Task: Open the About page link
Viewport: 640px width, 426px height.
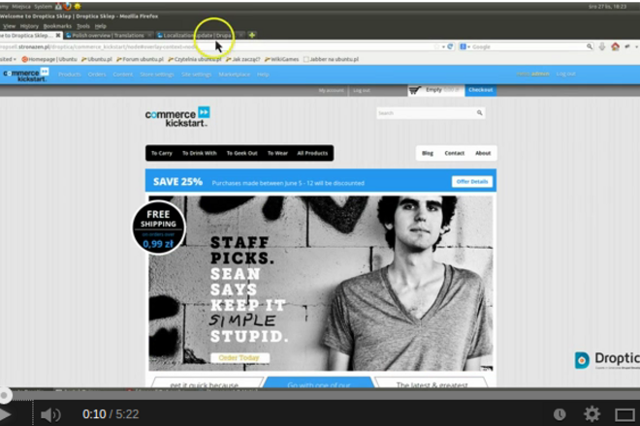Action: 483,153
